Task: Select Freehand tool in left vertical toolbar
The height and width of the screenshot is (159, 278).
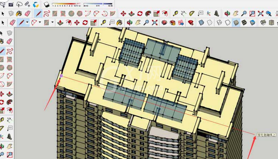Action: 10,51
